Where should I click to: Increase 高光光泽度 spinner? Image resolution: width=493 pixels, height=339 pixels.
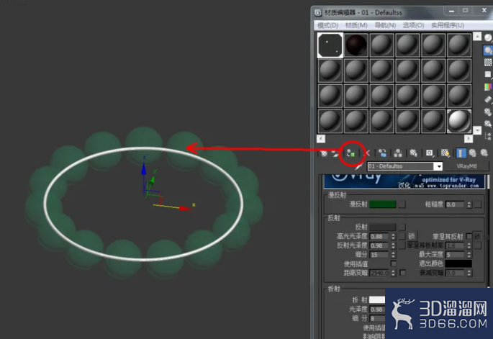tap(393, 235)
